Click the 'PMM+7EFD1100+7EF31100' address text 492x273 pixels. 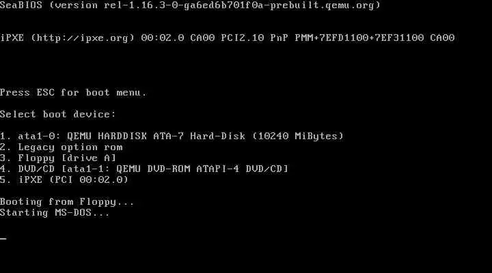pyautogui.click(x=359, y=38)
